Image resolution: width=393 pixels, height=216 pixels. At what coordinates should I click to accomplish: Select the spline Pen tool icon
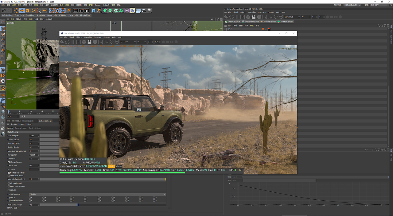[99, 10]
